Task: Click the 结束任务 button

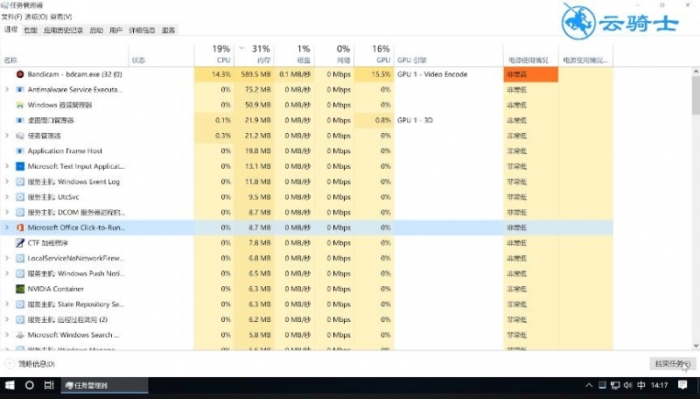Action: pyautogui.click(x=672, y=364)
